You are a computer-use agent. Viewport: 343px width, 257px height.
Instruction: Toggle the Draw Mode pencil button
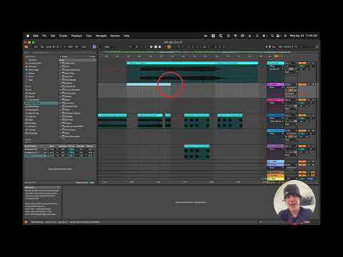267,47
